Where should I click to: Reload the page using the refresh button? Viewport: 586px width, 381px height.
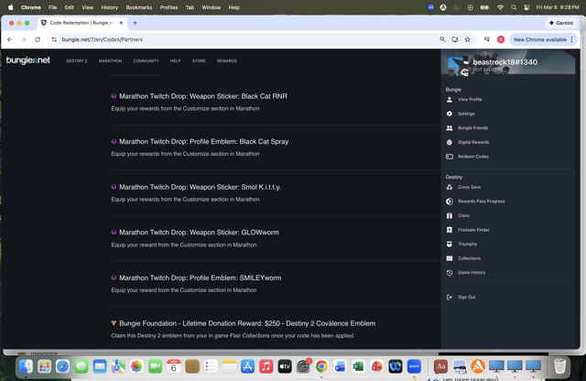[x=38, y=39]
